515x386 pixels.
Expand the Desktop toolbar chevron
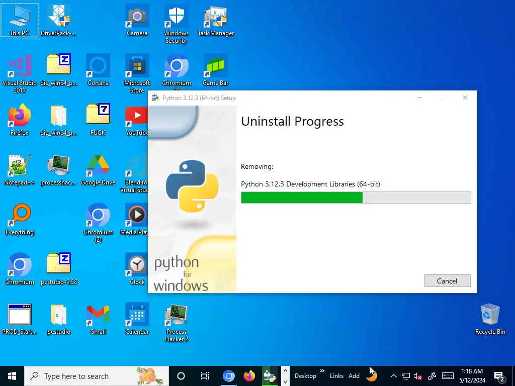click(322, 371)
